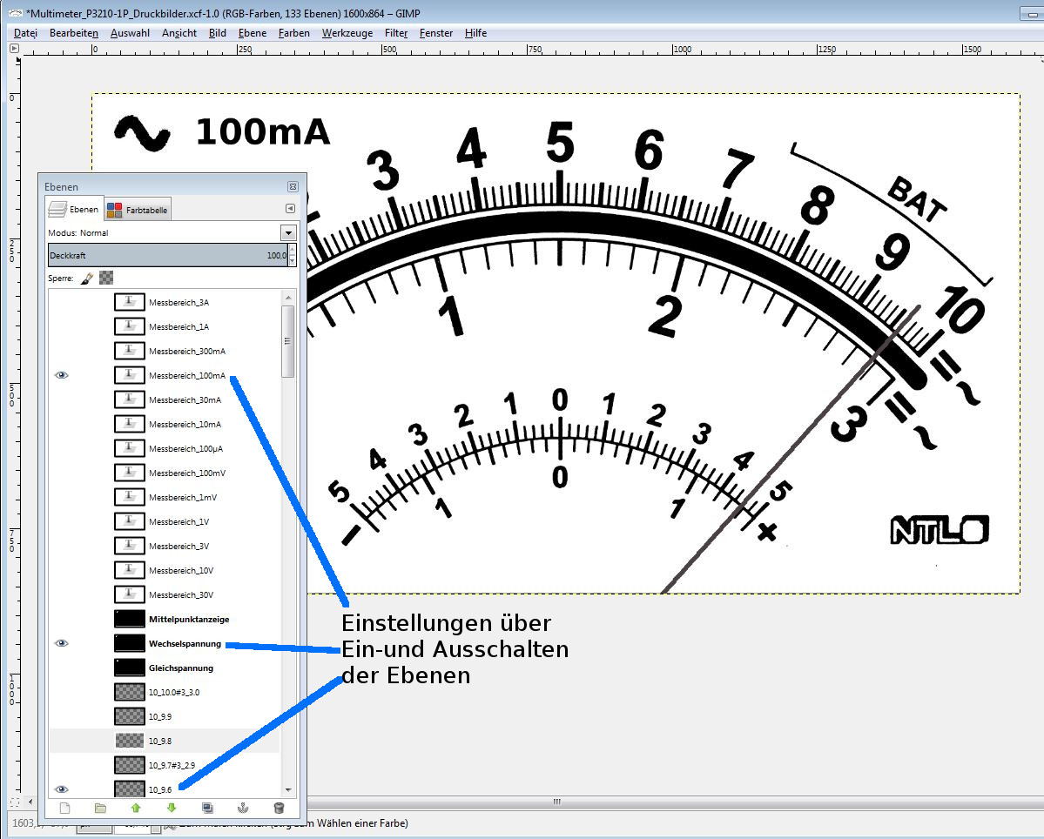Lower layer with the green down arrow
The image size is (1044, 839).
click(172, 808)
